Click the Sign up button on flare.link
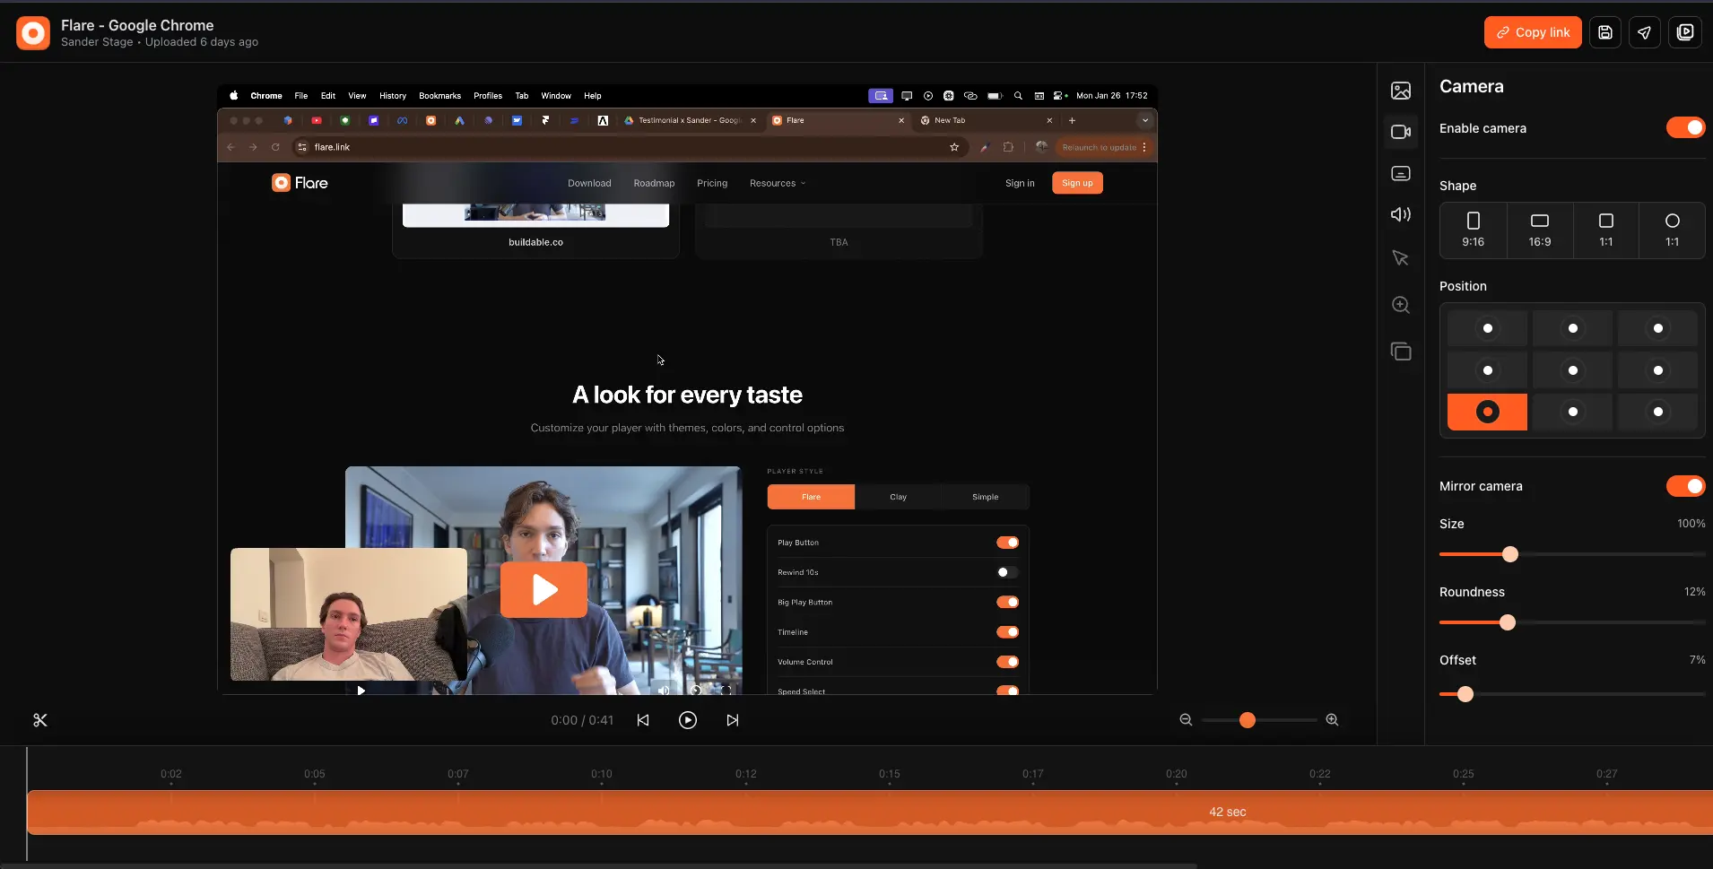 [x=1076, y=183]
